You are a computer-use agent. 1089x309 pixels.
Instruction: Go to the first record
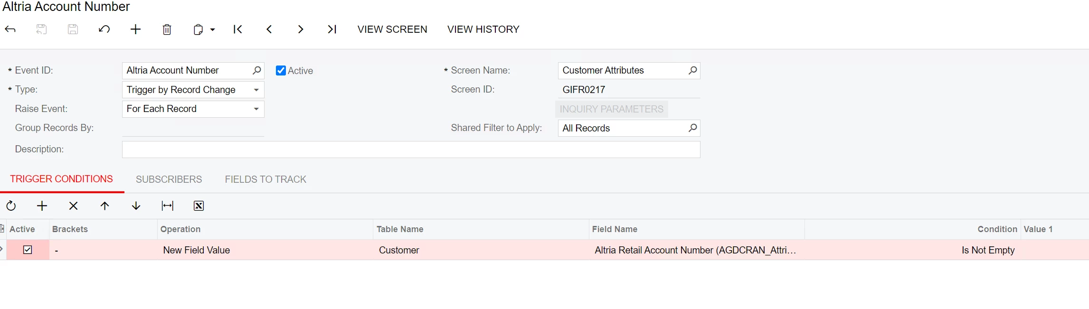(238, 29)
